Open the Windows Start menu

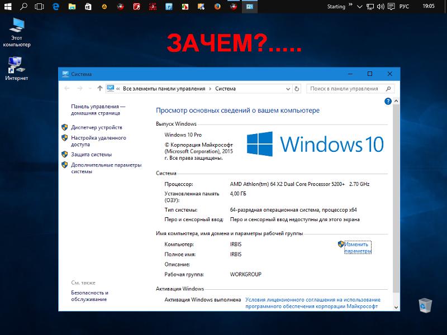pyautogui.click(x=8, y=6)
